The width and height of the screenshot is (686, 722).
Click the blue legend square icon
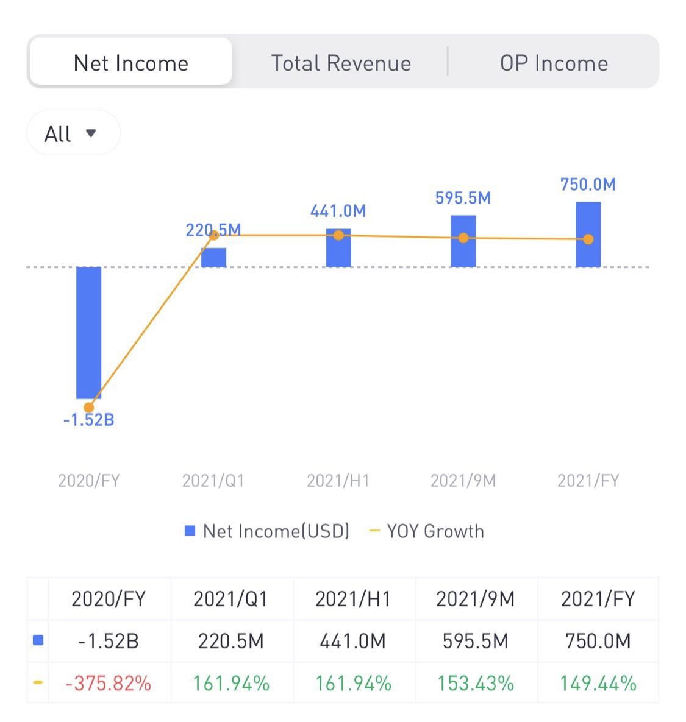click(190, 531)
